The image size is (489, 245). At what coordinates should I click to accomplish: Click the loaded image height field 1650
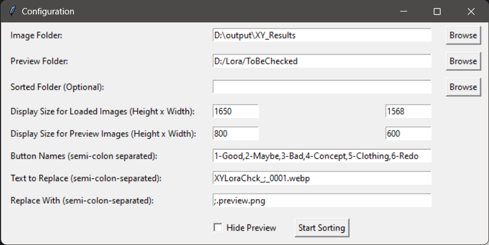click(236, 111)
